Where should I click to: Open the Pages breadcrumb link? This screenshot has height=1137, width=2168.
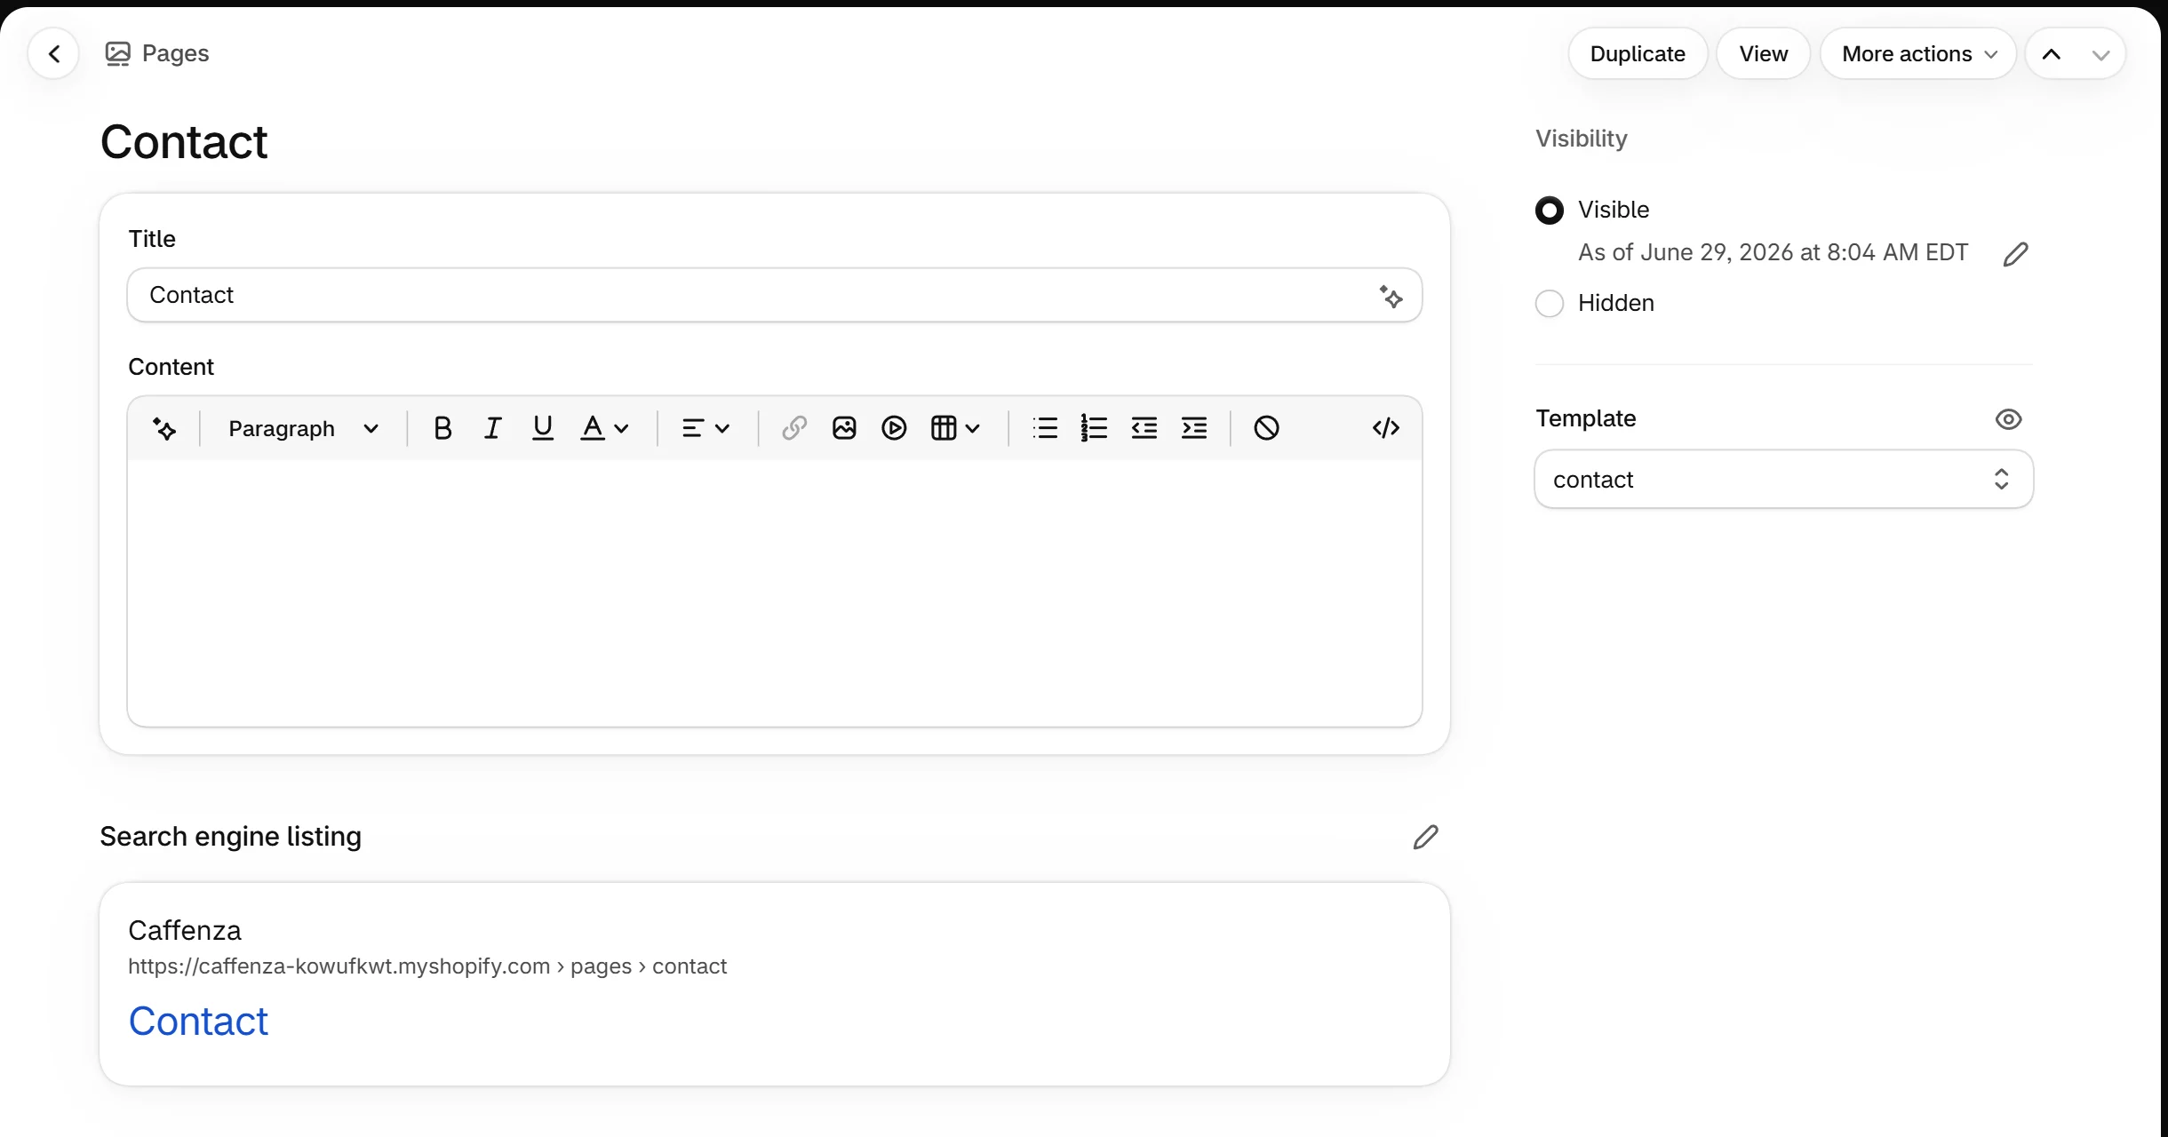(x=157, y=53)
